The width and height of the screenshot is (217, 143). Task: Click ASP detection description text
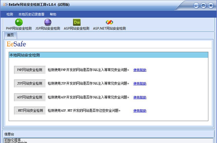pyautogui.click(x=89, y=97)
